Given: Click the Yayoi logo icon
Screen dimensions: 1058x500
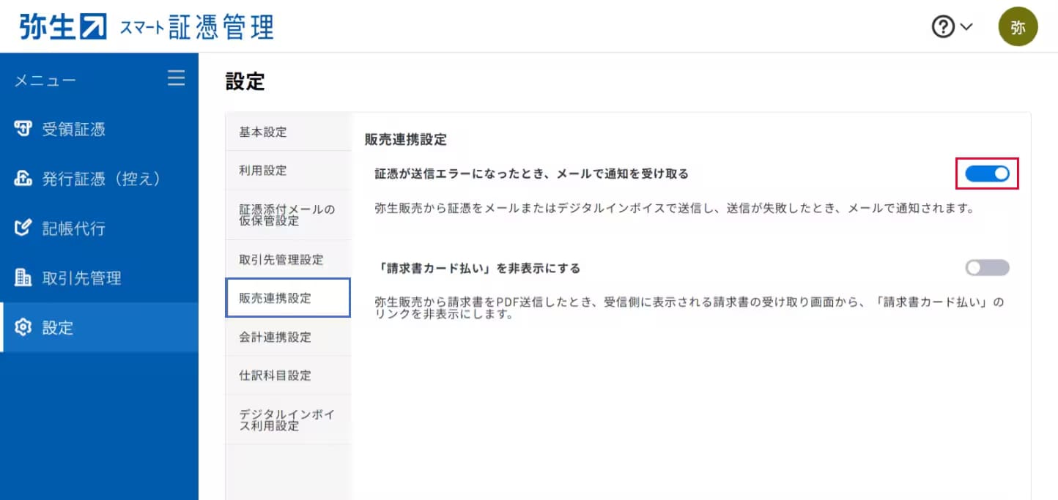Looking at the screenshot, I should [92, 26].
